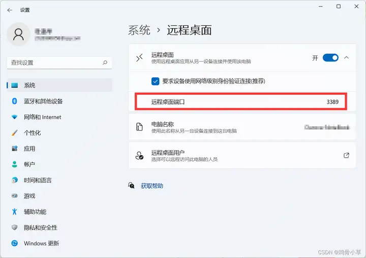This screenshot has width=366, height=258.
Task: Click the privacy shield icon
Action: pyautogui.click(x=14, y=227)
